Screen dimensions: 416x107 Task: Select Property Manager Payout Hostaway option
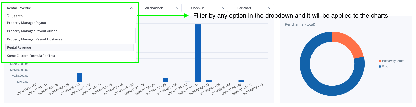[35, 39]
